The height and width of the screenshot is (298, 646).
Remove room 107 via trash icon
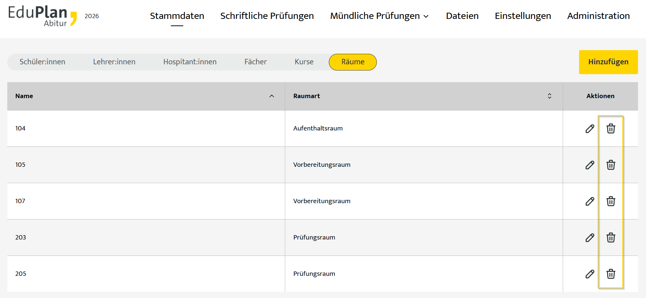point(611,201)
